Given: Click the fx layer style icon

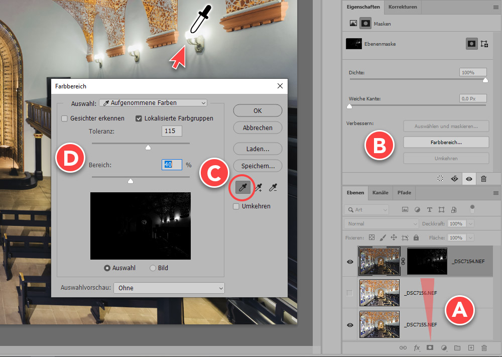Looking at the screenshot, I should tap(417, 347).
